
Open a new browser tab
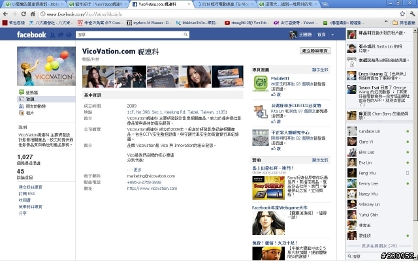(325, 5)
